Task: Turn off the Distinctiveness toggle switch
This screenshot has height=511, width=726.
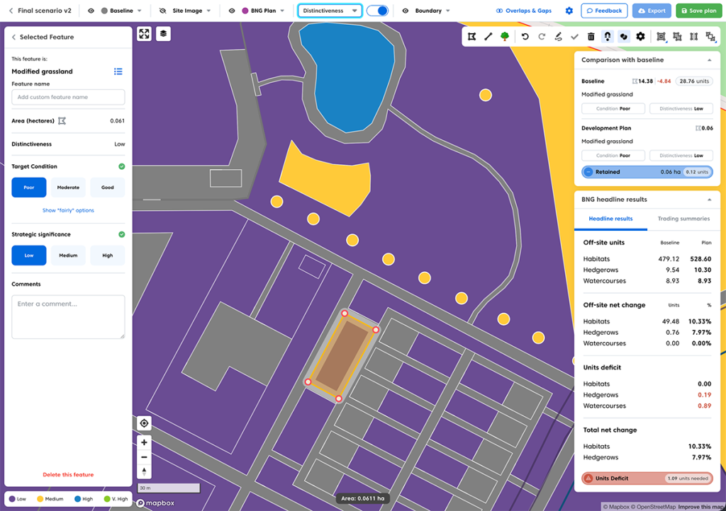Action: (x=376, y=11)
